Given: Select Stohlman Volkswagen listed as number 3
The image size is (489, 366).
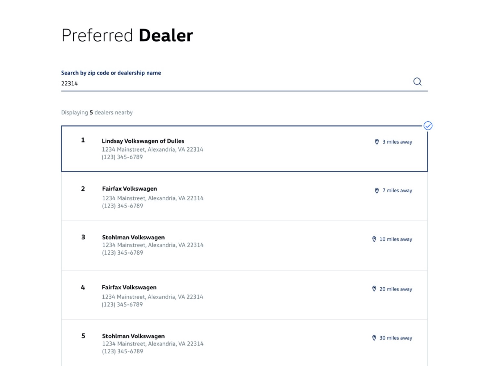Looking at the screenshot, I should coord(133,237).
